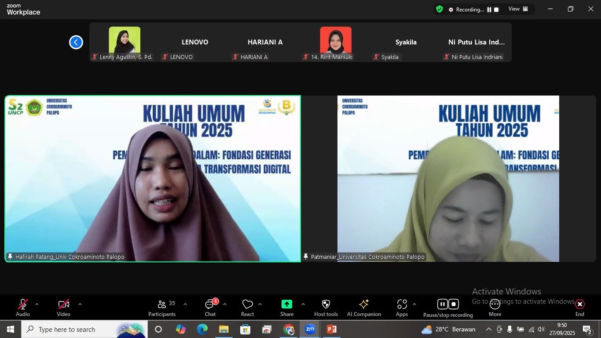Click End meeting button
Image resolution: width=601 pixels, height=338 pixels.
tap(579, 308)
